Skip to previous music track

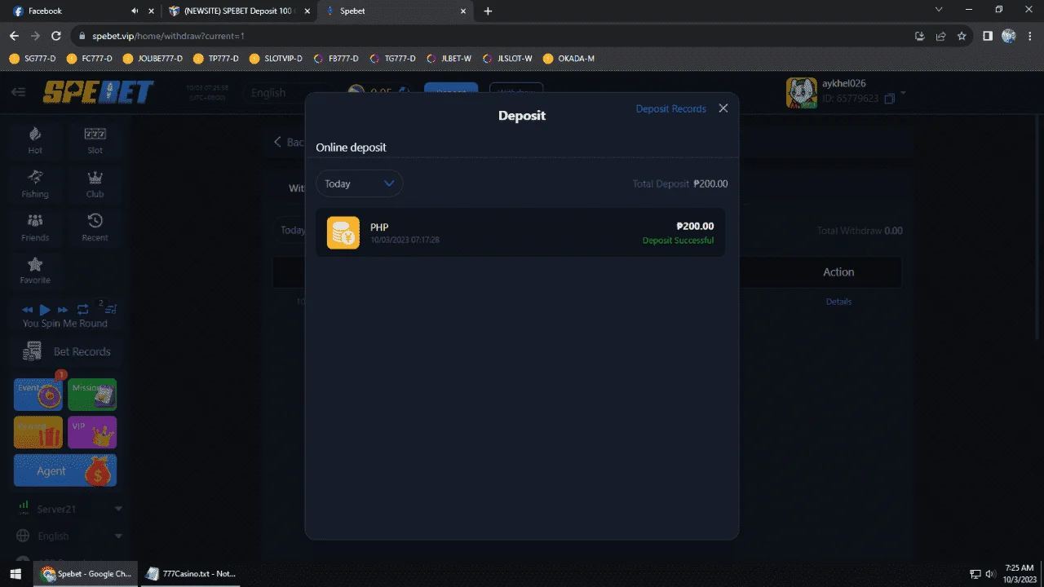(27, 310)
